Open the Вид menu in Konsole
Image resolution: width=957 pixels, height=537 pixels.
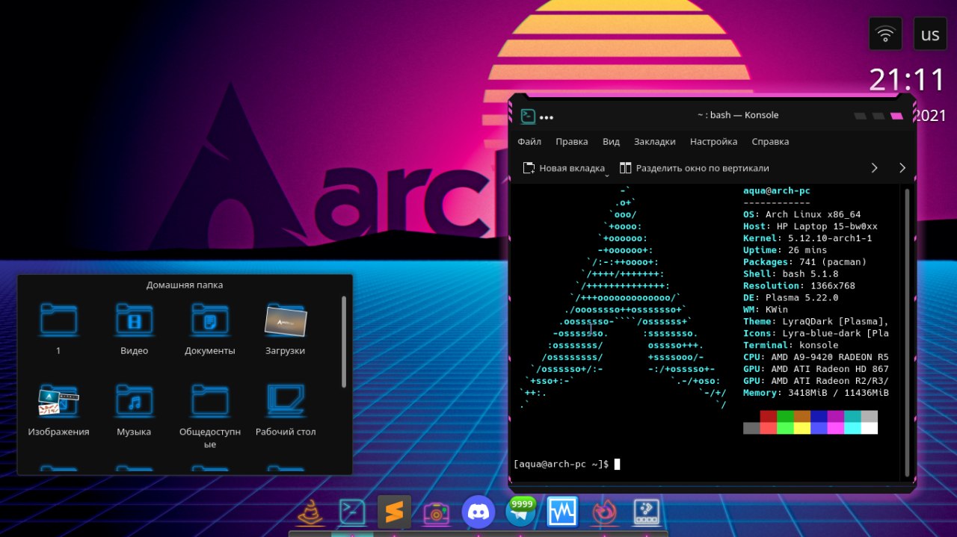point(611,142)
